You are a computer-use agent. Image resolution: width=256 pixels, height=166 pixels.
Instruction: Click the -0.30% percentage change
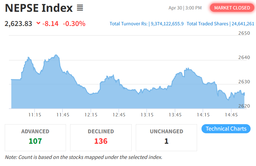tap(74, 24)
